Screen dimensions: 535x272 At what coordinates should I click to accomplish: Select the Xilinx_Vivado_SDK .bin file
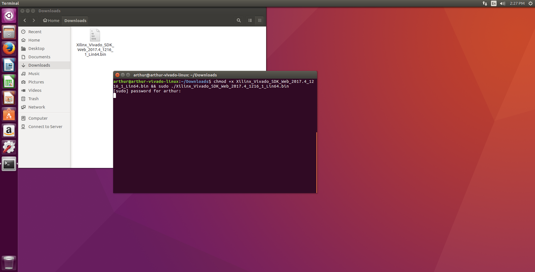[95, 43]
